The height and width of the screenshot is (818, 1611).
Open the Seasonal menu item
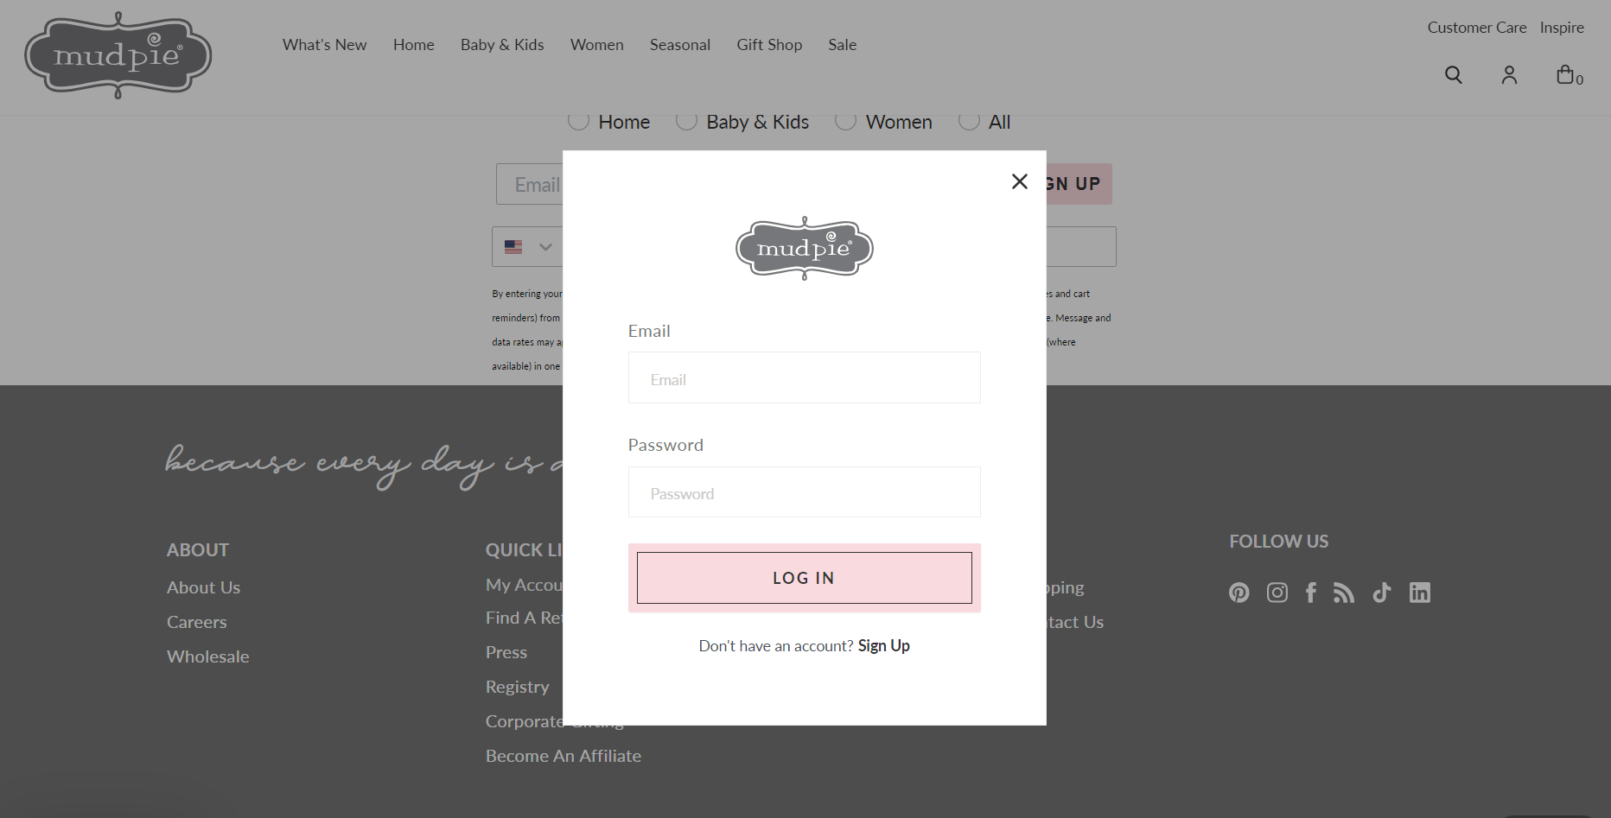pos(679,44)
